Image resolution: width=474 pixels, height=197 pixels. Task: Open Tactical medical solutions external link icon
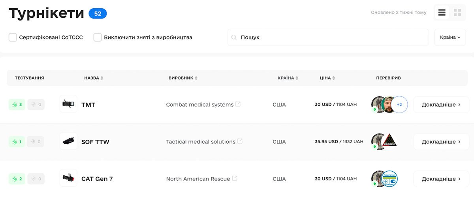[x=240, y=141]
